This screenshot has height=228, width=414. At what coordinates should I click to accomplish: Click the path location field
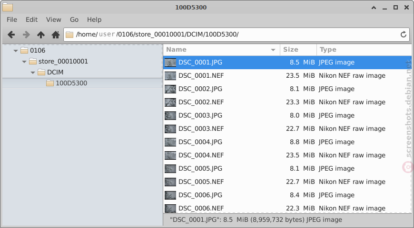[237, 35]
